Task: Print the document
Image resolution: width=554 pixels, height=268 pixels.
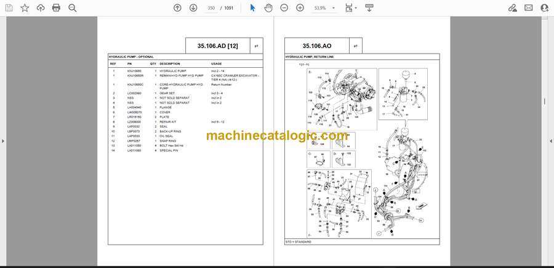Action: click(56, 8)
